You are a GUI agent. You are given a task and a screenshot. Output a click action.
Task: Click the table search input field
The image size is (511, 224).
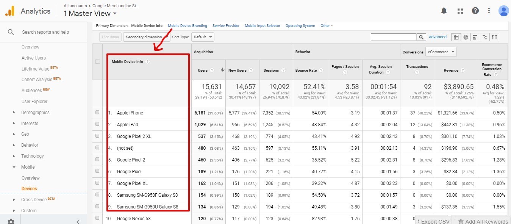(394, 37)
